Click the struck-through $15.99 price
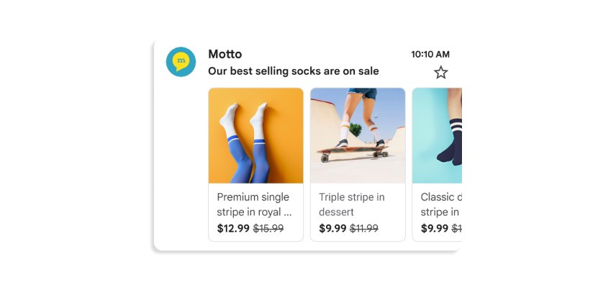The height and width of the screenshot is (288, 616). 268,229
